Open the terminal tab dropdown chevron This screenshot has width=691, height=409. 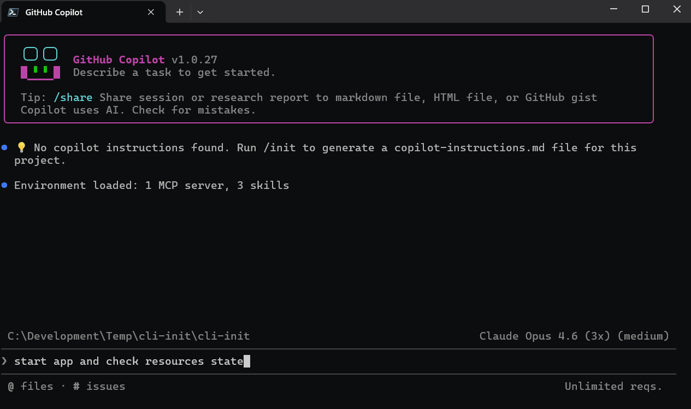(200, 11)
